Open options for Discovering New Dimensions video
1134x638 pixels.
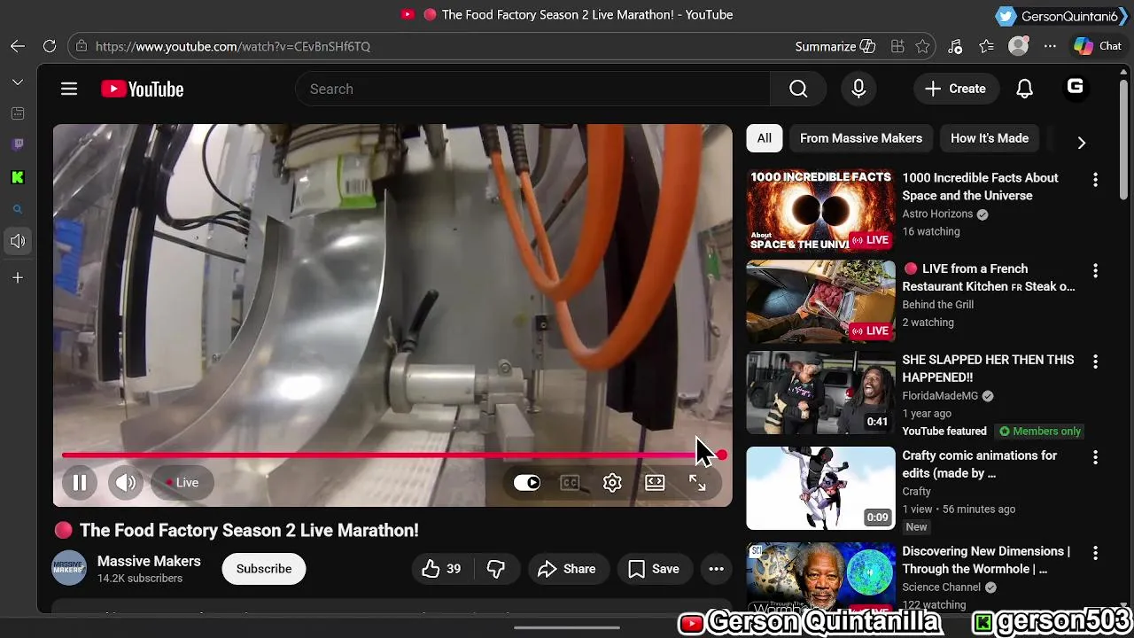pyautogui.click(x=1095, y=553)
